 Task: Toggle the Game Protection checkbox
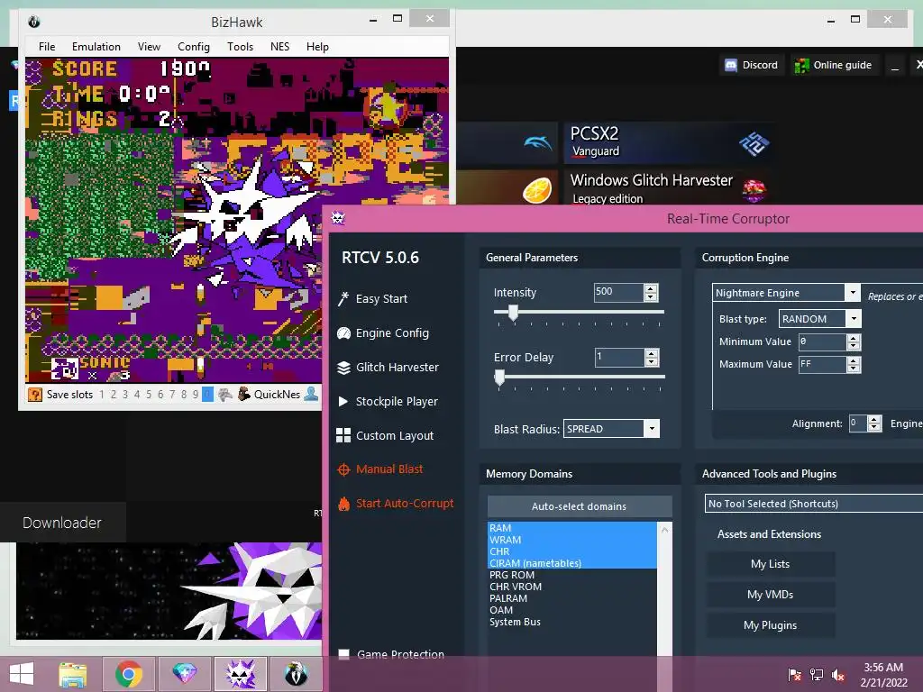click(344, 654)
